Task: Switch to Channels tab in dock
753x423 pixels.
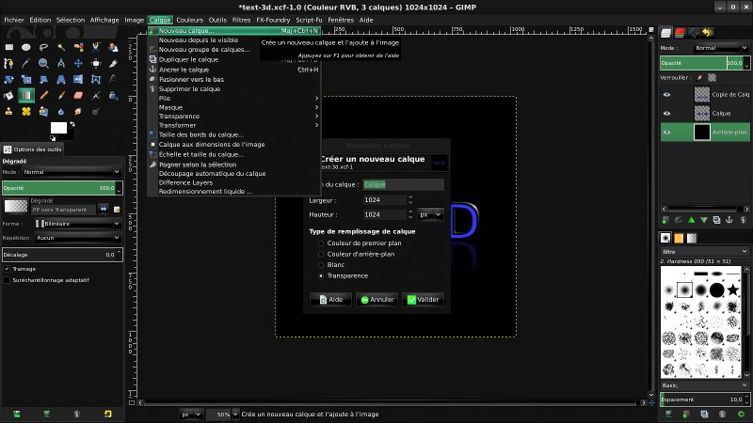Action: pyautogui.click(x=680, y=33)
